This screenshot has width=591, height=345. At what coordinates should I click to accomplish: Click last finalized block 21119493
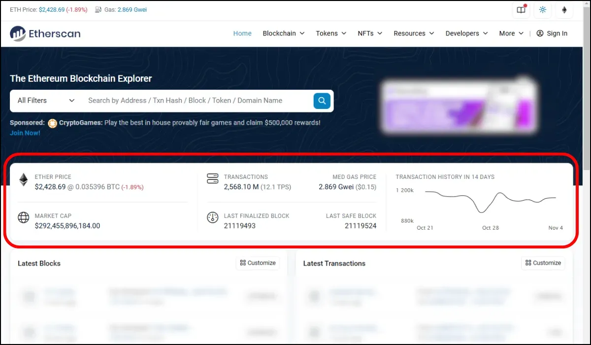pyautogui.click(x=240, y=226)
